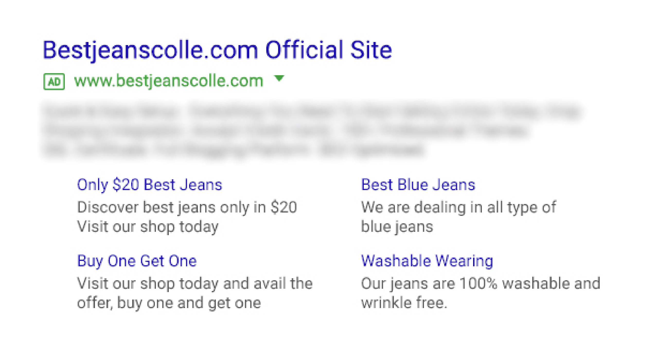
Task: Open the Washable Wearing sitelink
Action: [x=427, y=261]
